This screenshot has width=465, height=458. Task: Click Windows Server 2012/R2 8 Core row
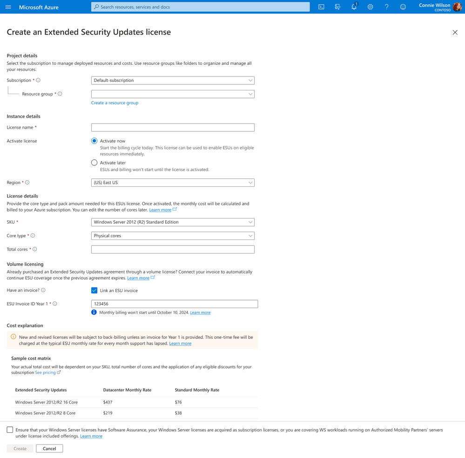(x=135, y=413)
